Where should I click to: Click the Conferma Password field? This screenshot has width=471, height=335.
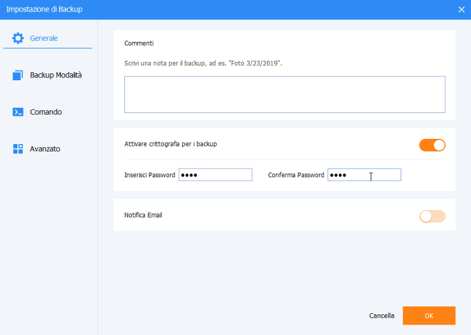[x=364, y=175]
